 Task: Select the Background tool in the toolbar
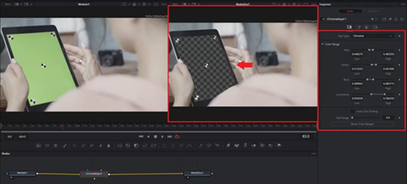(39, 146)
